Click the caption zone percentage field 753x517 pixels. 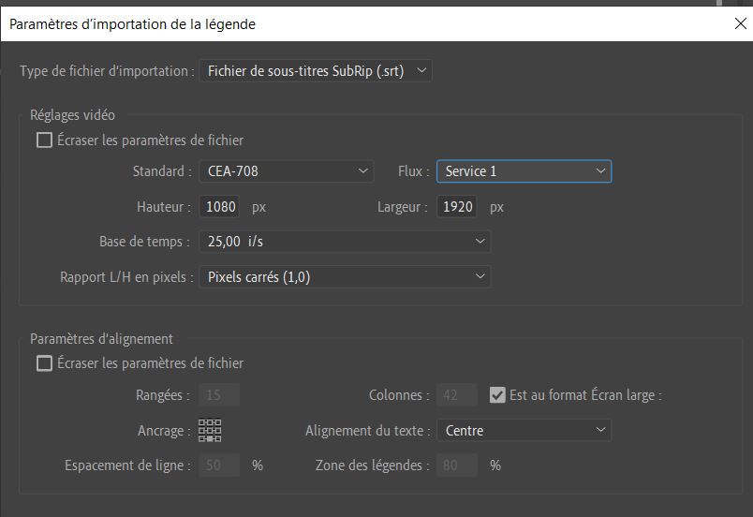pyautogui.click(x=457, y=465)
